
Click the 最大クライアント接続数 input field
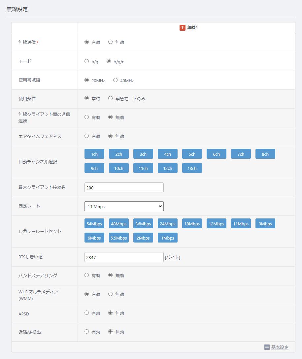(x=124, y=187)
